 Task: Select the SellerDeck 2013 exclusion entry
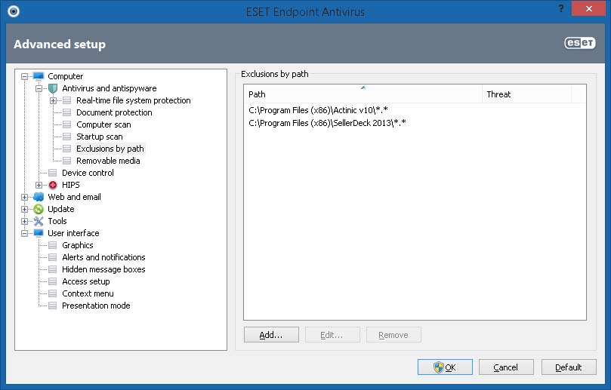coord(328,123)
